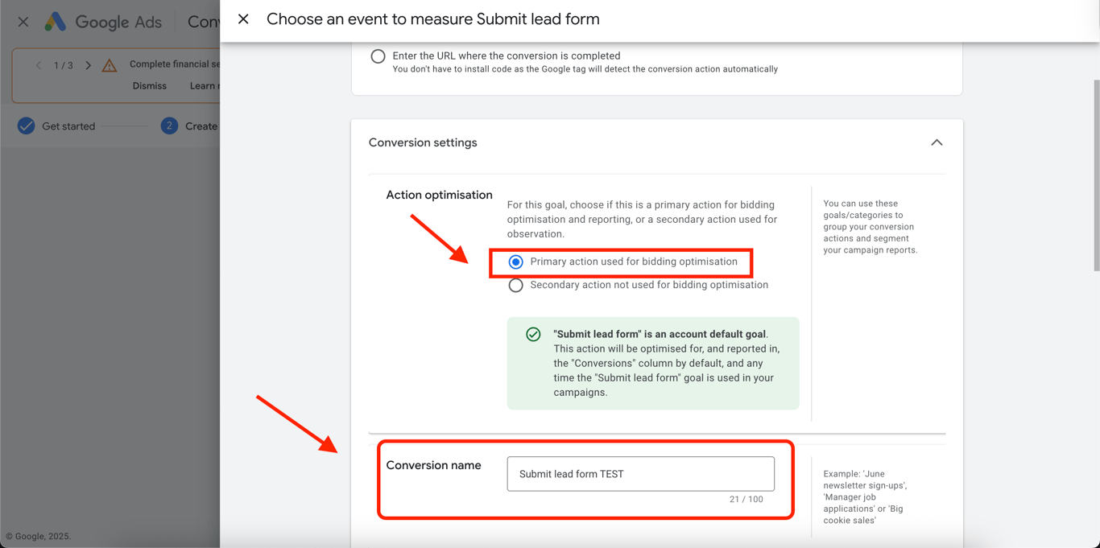Screen dimensions: 1100x548
Task: Open the Learn more link in notification
Action: 204,86
